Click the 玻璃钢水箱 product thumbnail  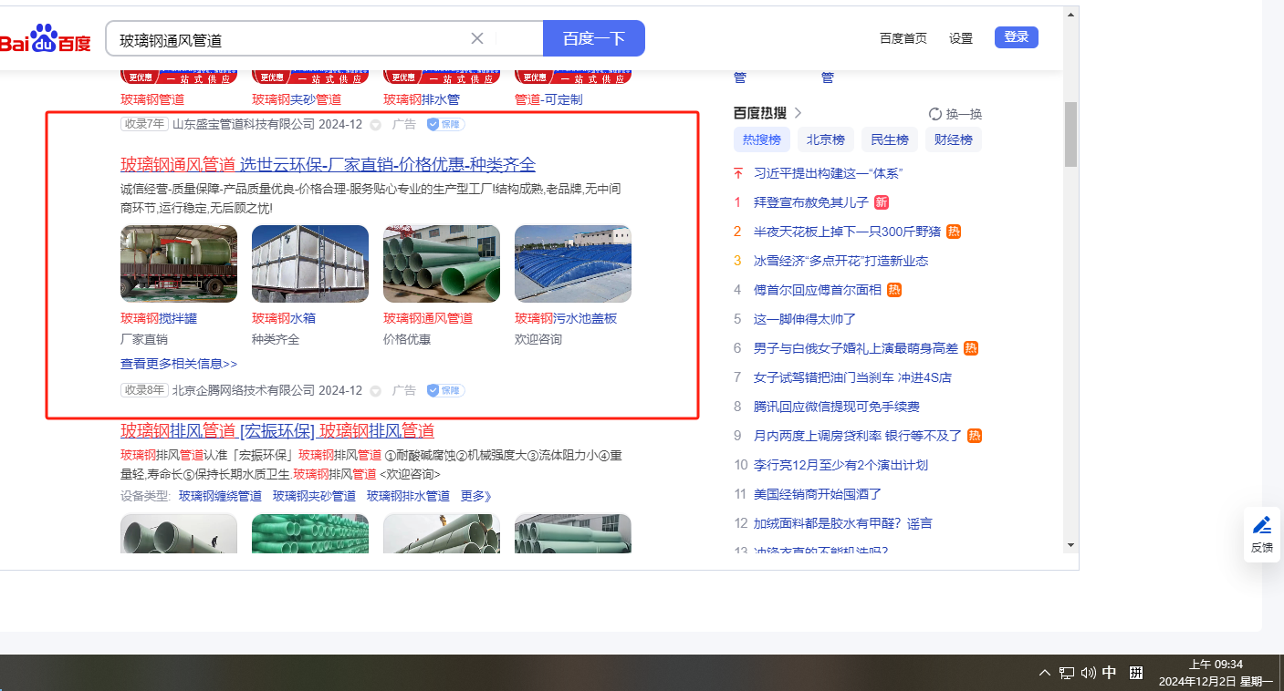point(310,263)
